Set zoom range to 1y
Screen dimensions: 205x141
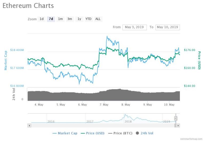[79, 19]
